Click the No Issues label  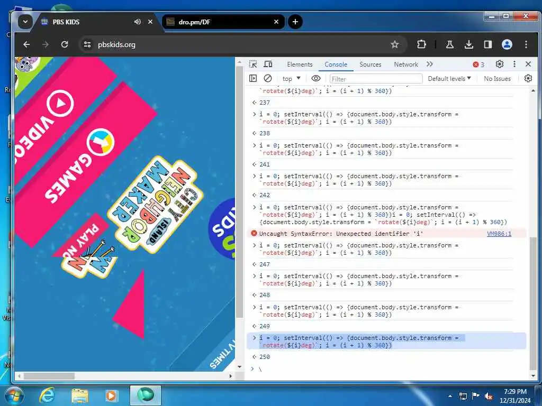pos(497,79)
